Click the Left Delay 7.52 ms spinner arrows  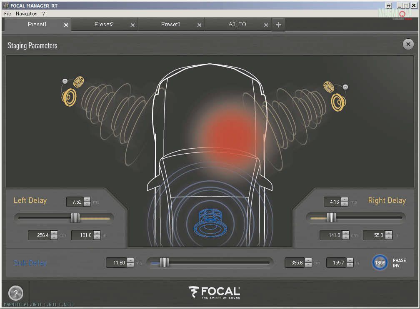[x=87, y=202]
